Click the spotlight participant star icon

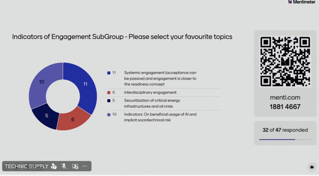75,166
